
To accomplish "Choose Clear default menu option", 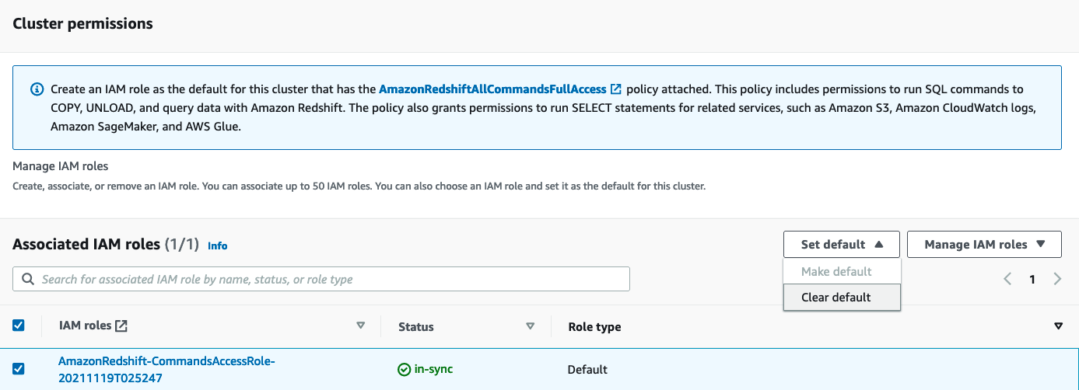I will [836, 297].
